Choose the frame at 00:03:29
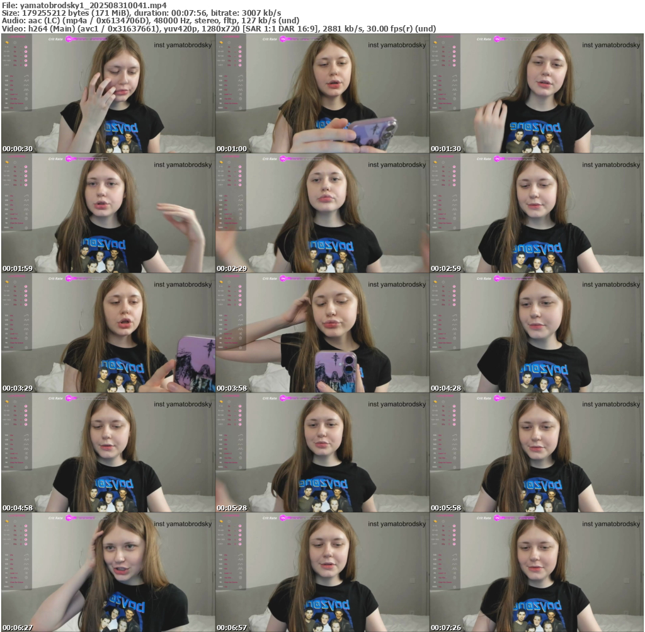 (108, 333)
